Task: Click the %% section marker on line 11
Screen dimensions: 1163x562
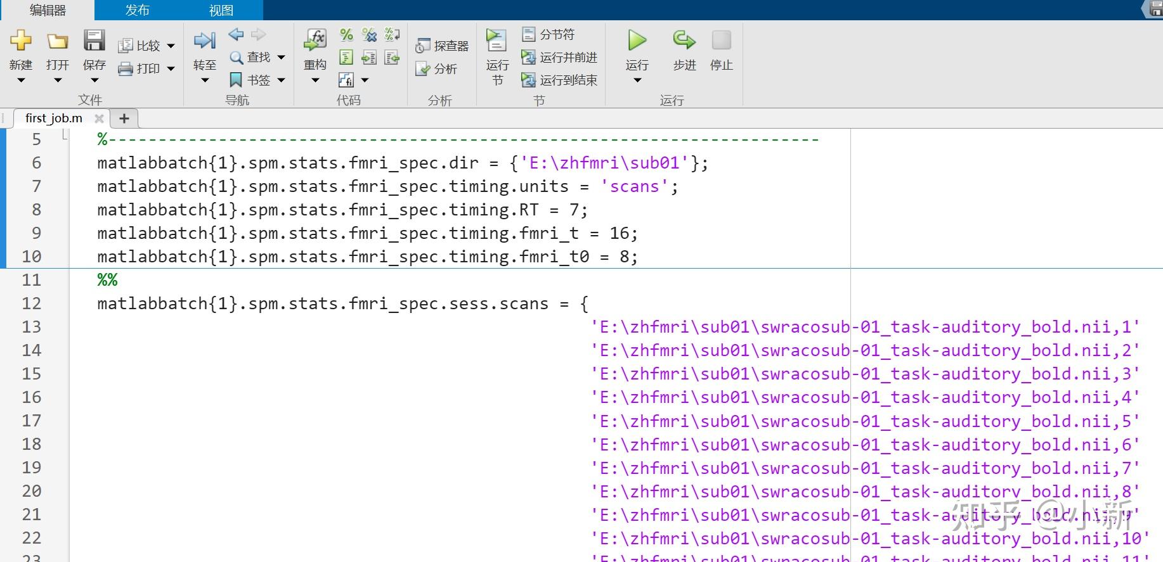Action: (x=107, y=280)
